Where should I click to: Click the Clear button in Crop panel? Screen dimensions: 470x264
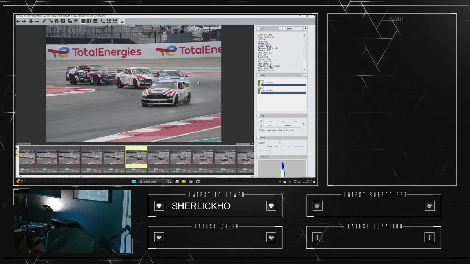pyautogui.click(x=295, y=121)
